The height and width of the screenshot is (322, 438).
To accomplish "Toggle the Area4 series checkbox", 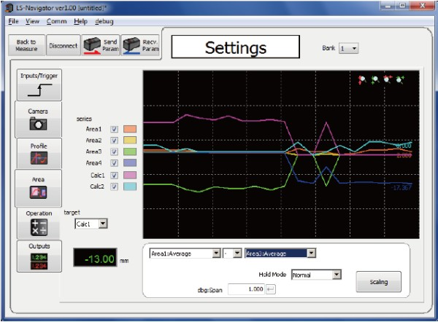I will 114,162.
